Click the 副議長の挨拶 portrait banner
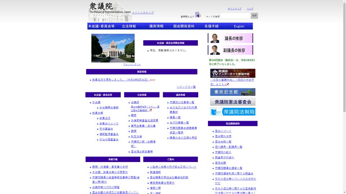 click(x=230, y=50)
